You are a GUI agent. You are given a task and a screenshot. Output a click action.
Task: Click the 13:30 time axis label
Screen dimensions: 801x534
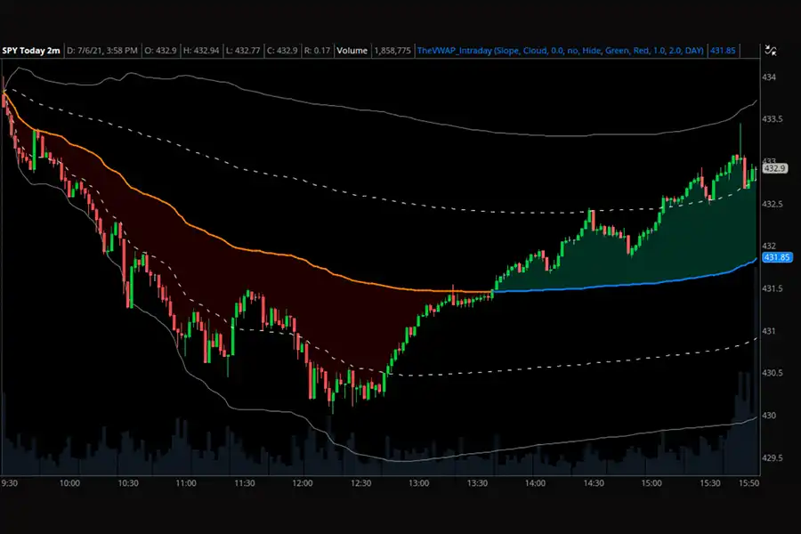pos(477,483)
